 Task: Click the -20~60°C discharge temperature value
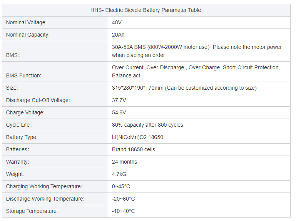(x=123, y=199)
